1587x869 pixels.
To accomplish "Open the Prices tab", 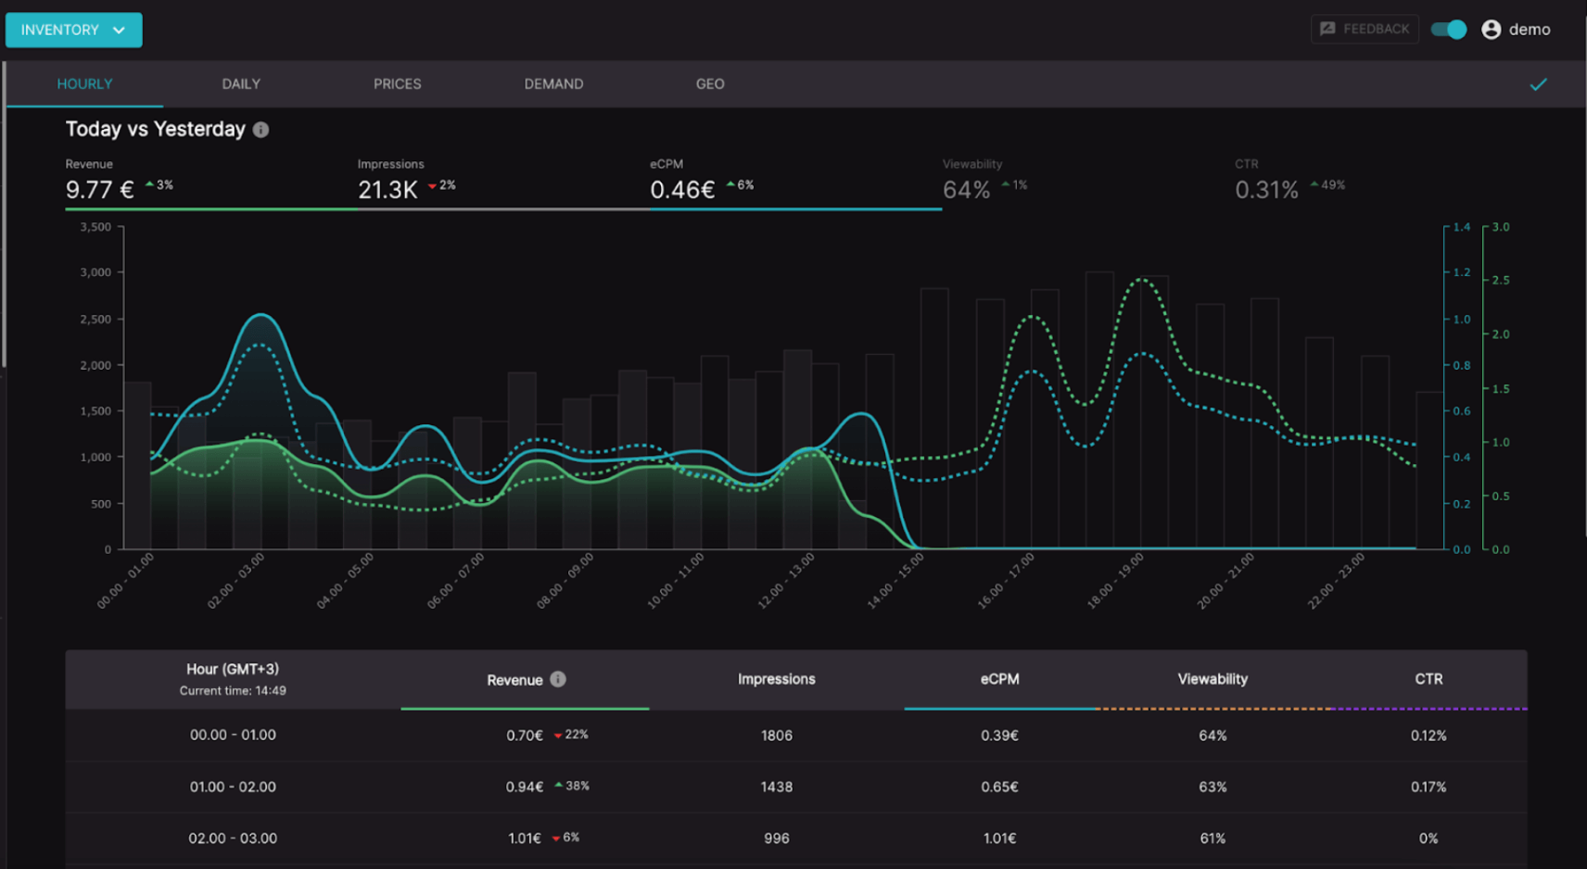I will (x=398, y=84).
